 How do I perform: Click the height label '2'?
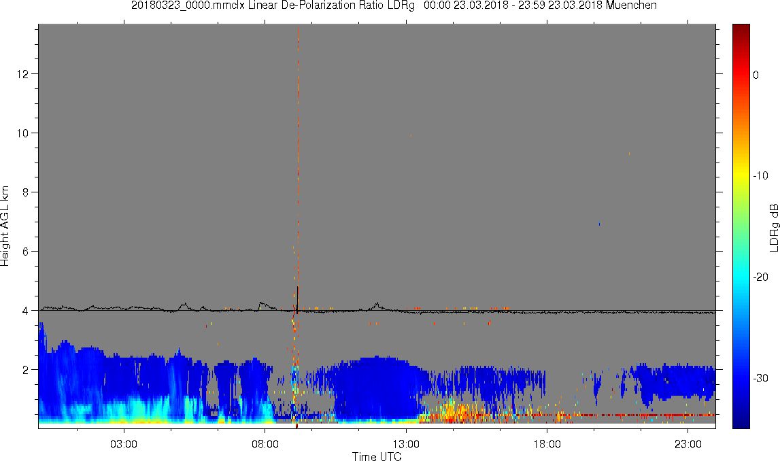[25, 370]
